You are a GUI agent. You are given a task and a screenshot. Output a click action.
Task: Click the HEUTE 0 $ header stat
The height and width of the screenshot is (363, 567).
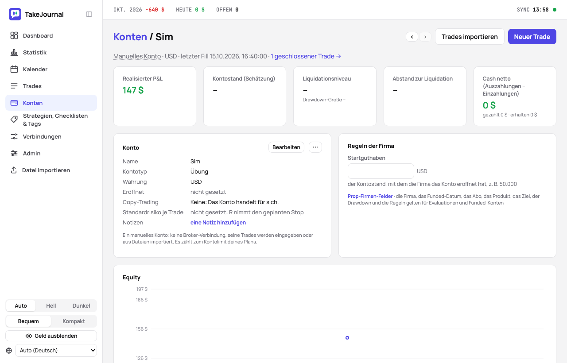point(190,9)
